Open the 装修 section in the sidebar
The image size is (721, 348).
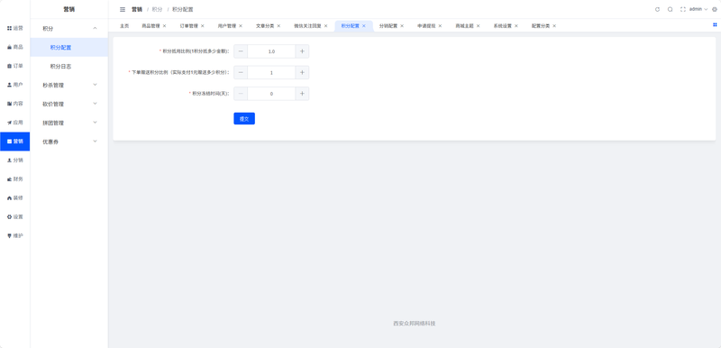tap(14, 198)
